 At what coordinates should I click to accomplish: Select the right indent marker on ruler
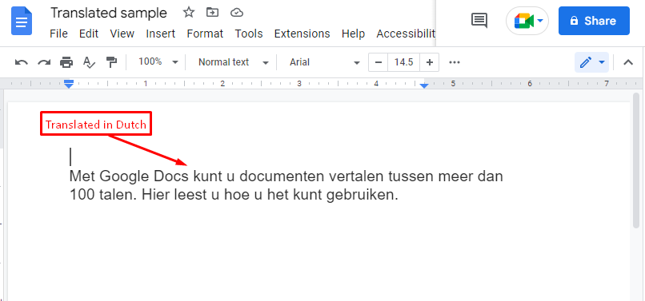[424, 85]
